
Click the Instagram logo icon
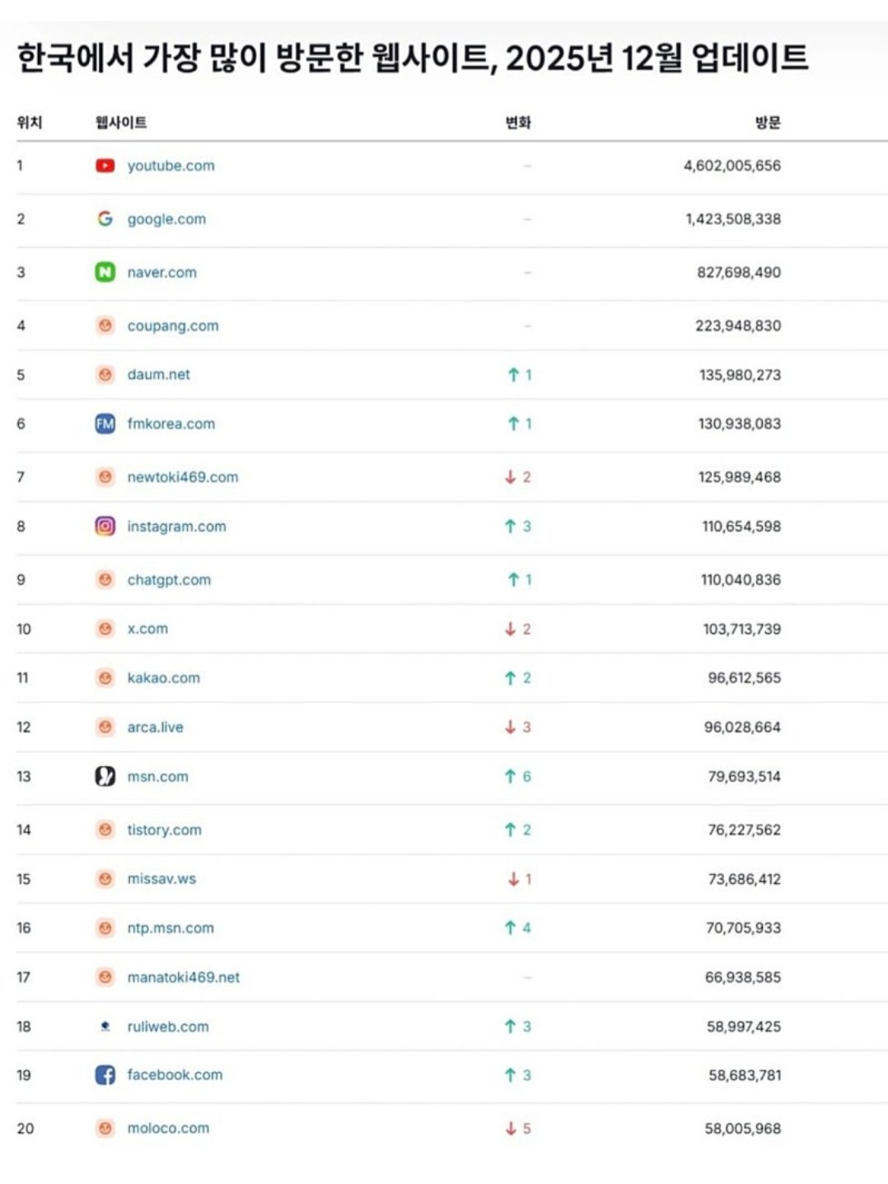point(105,526)
